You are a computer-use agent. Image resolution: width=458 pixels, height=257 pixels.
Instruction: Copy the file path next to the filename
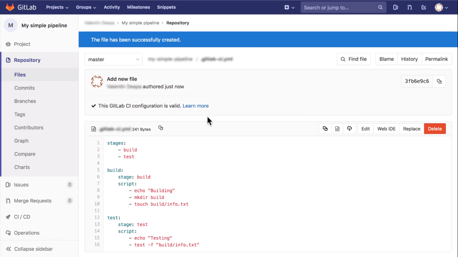click(x=161, y=127)
